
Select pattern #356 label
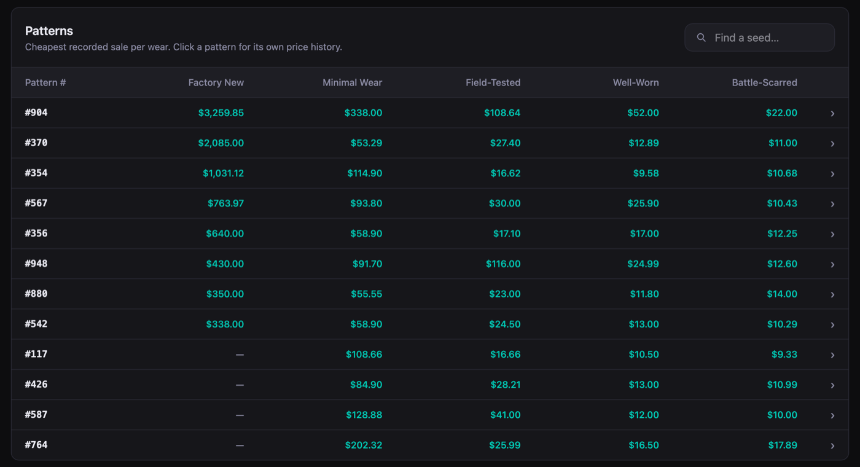[x=36, y=233]
